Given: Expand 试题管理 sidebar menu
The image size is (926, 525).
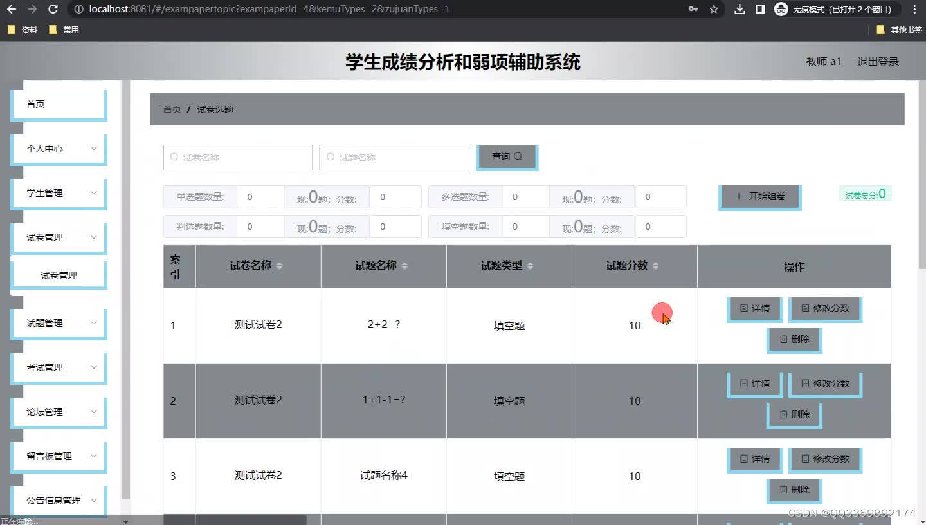Looking at the screenshot, I should click(x=59, y=324).
